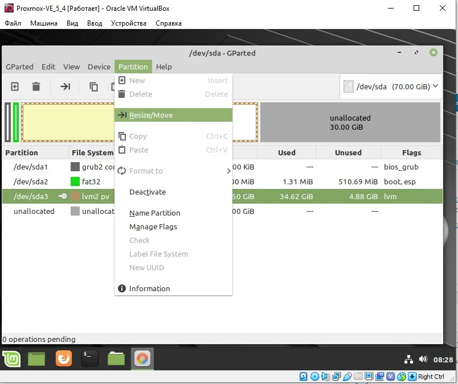Viewport: 458px width, 384px height.
Task: Select Deactivate in the Partition menu
Action: [x=174, y=192]
